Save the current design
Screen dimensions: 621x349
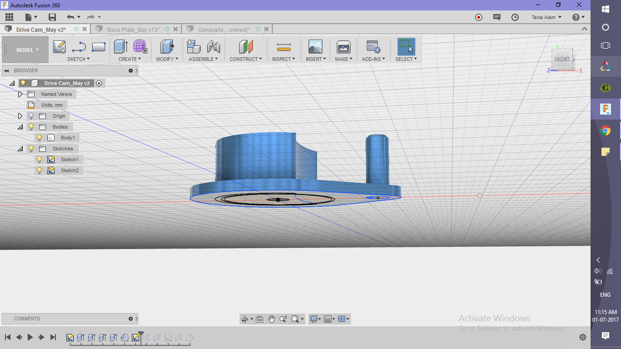click(52, 17)
